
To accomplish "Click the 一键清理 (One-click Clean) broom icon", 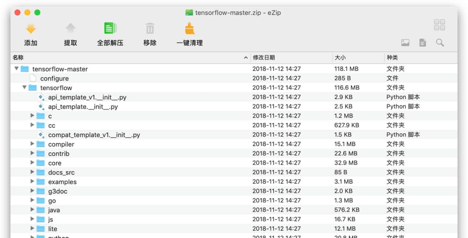I will (189, 28).
